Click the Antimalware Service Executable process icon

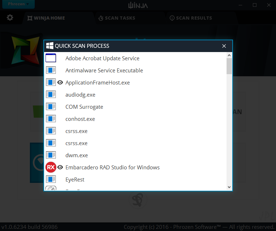[51, 70]
